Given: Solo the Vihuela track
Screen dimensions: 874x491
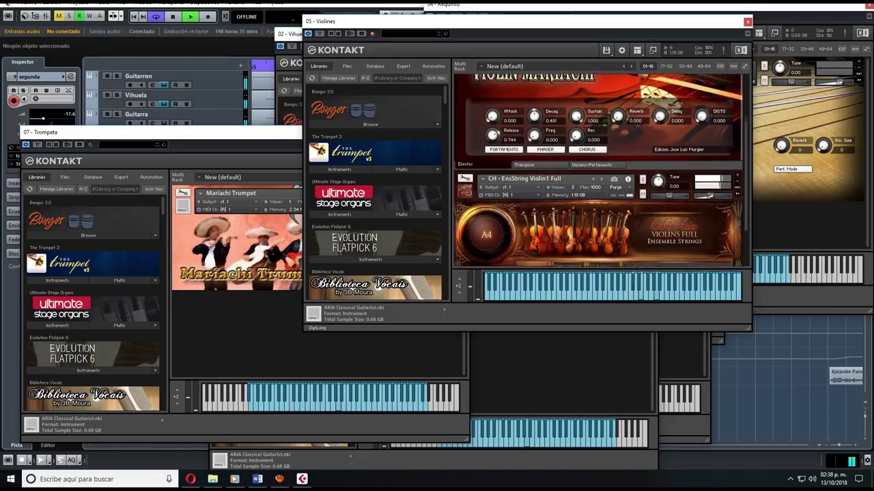Looking at the screenshot, I should click(x=117, y=95).
